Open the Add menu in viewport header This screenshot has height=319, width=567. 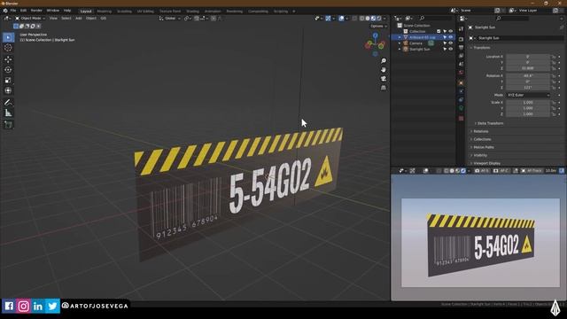[79, 18]
